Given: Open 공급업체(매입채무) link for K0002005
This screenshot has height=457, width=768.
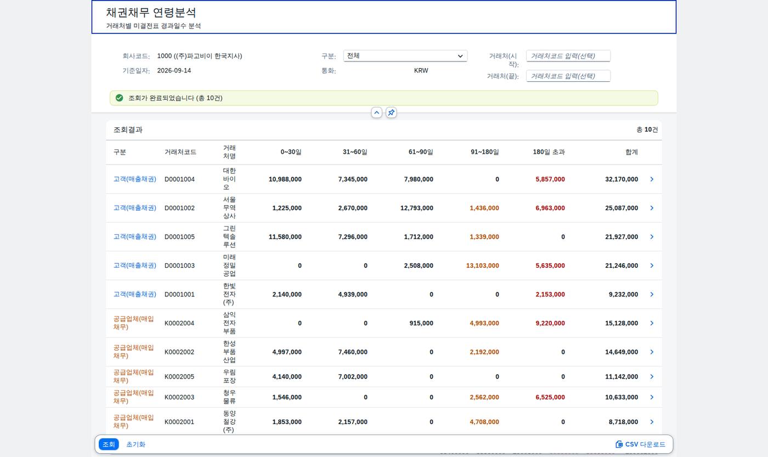Looking at the screenshot, I should coord(133,377).
